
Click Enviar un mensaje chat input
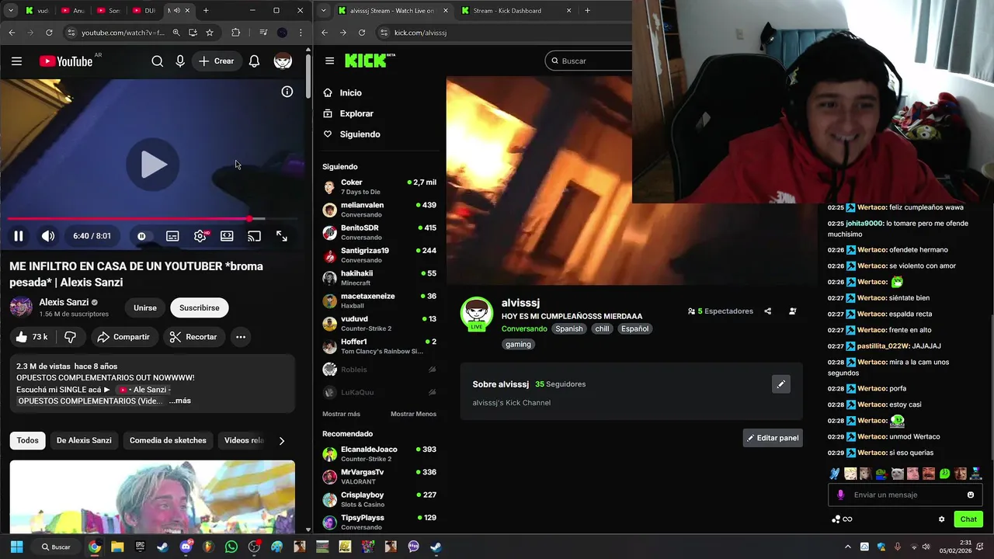point(905,495)
